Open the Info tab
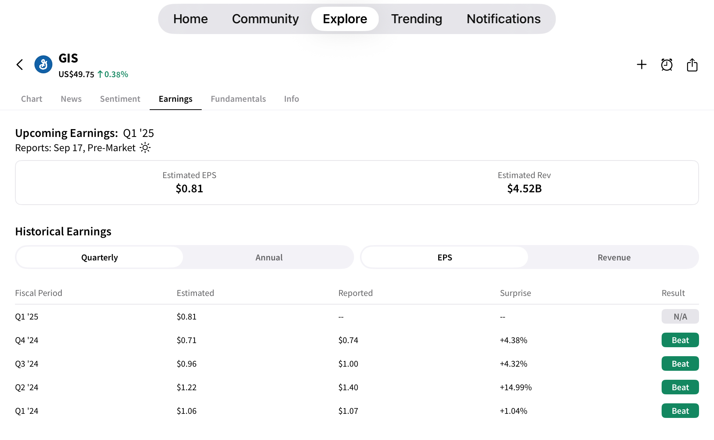The height and width of the screenshot is (440, 714). click(291, 99)
